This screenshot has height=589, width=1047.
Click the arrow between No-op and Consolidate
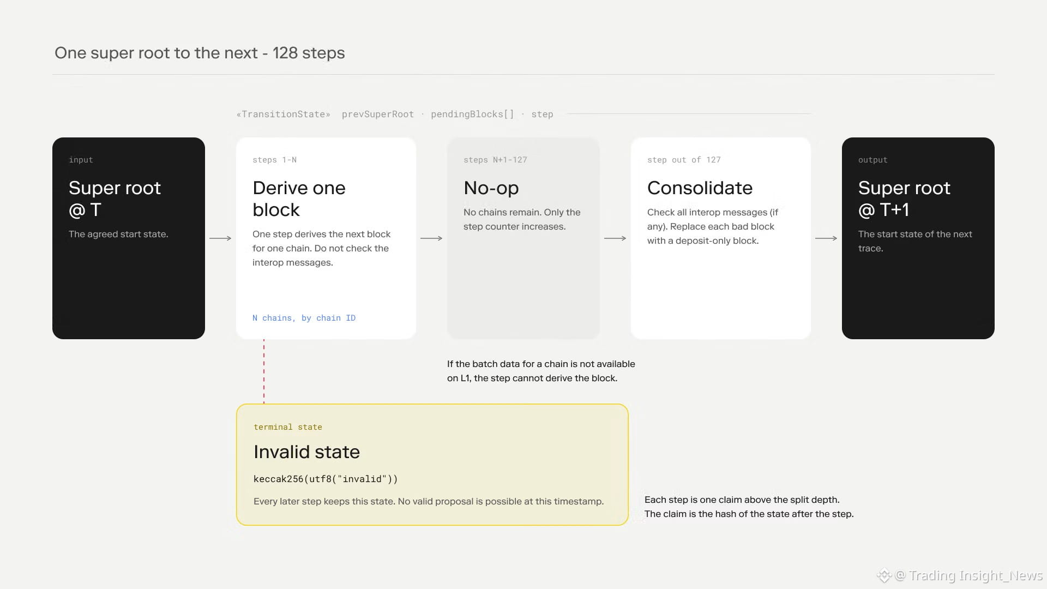(615, 238)
